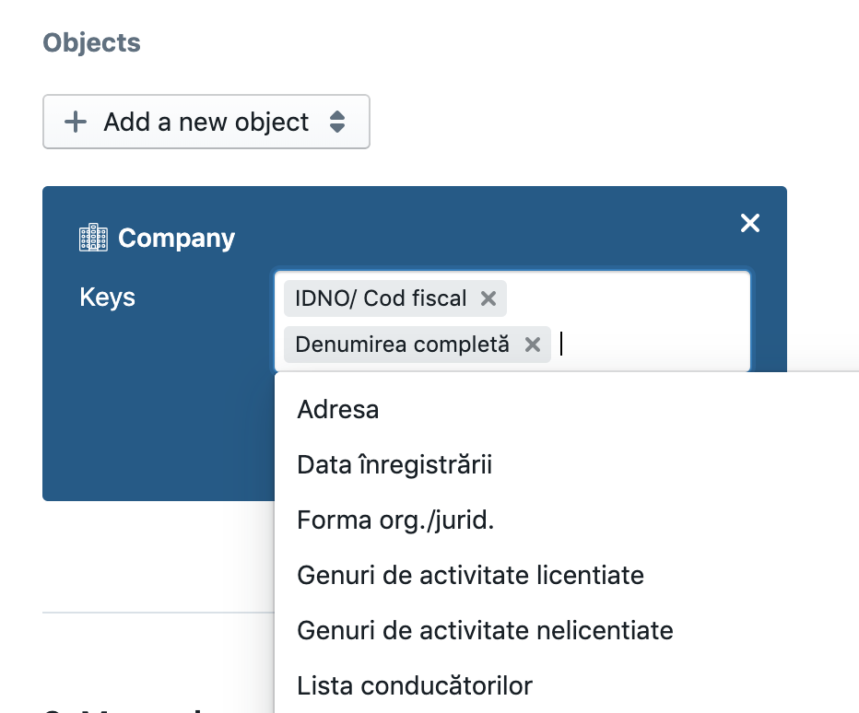Select Adresa from the keys list
859x713 pixels.
coord(338,410)
